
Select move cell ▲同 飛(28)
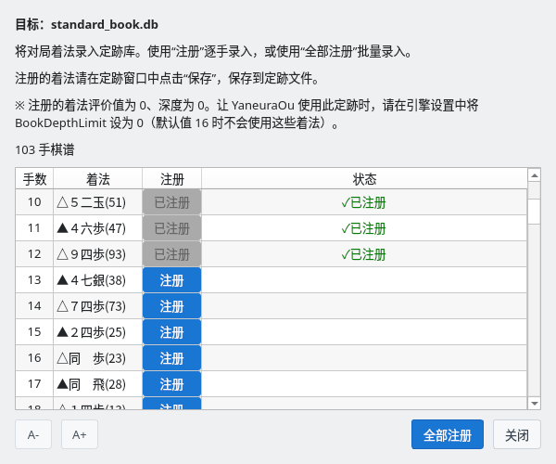[98, 384]
